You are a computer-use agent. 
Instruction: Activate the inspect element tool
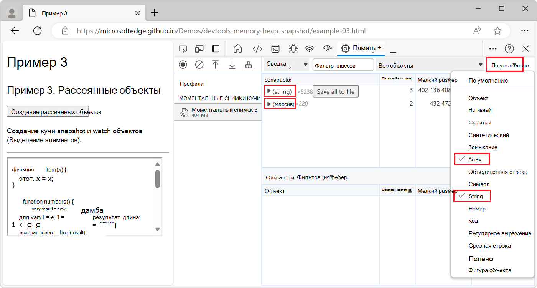(x=183, y=49)
